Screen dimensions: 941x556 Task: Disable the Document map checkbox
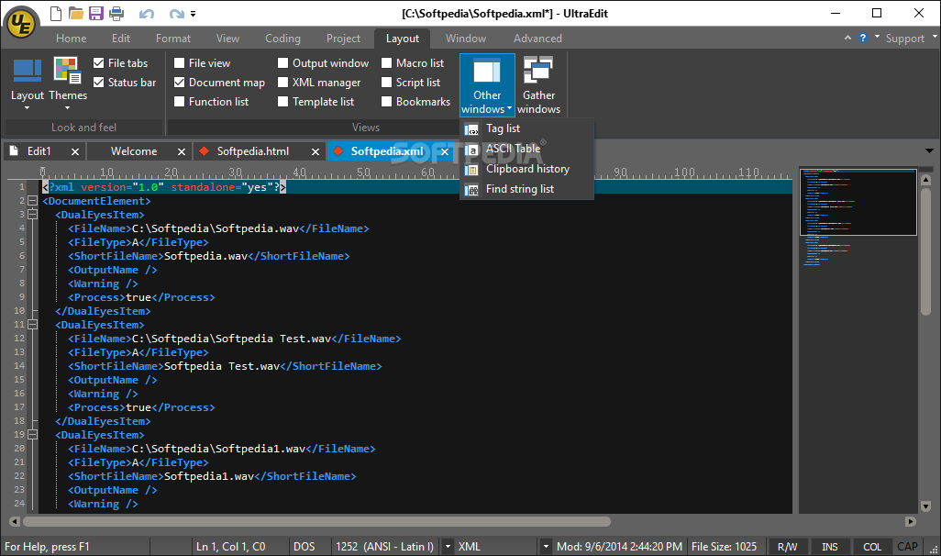[x=179, y=83]
